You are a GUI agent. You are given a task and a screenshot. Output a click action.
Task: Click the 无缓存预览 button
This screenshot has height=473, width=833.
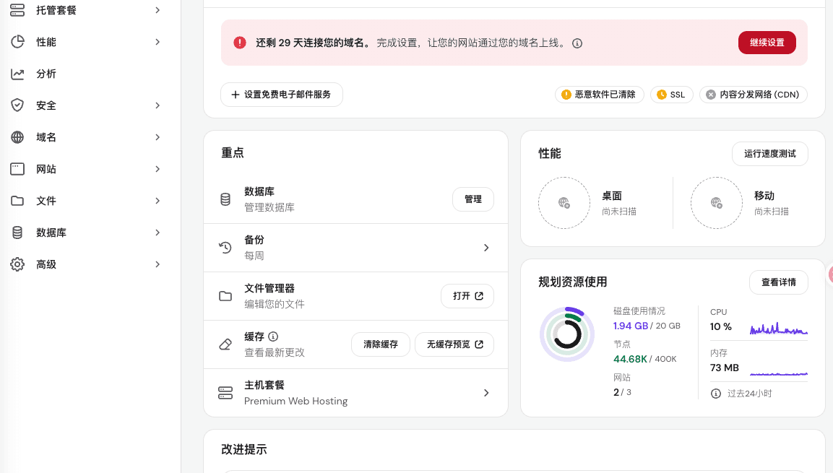point(454,344)
